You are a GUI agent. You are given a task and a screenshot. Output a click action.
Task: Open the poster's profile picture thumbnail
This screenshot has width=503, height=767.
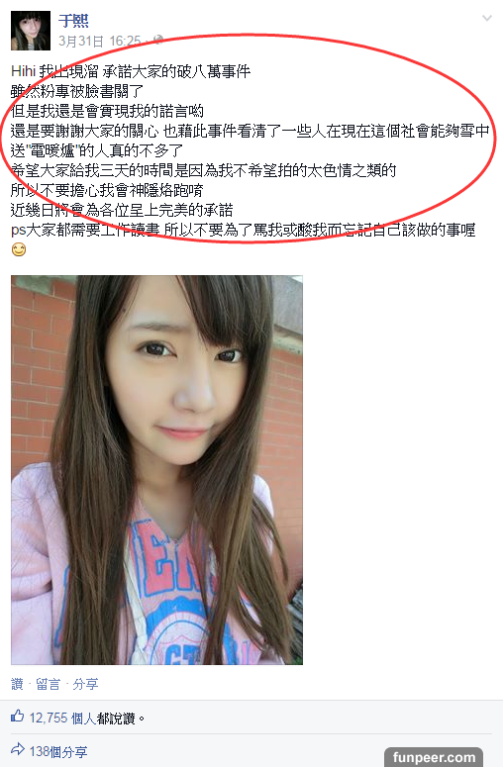coord(31,31)
